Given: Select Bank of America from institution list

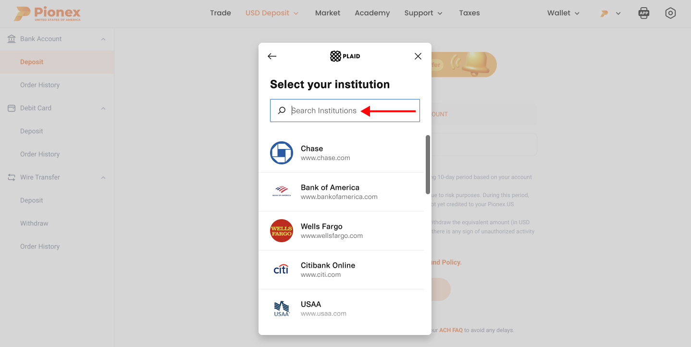Looking at the screenshot, I should [x=341, y=192].
